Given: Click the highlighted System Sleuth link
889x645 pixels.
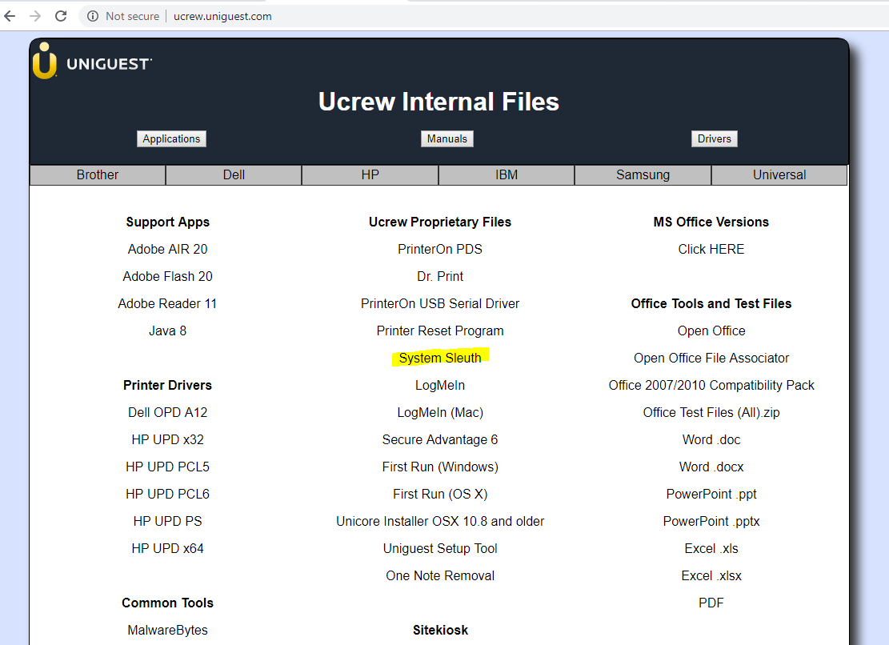Looking at the screenshot, I should point(440,359).
